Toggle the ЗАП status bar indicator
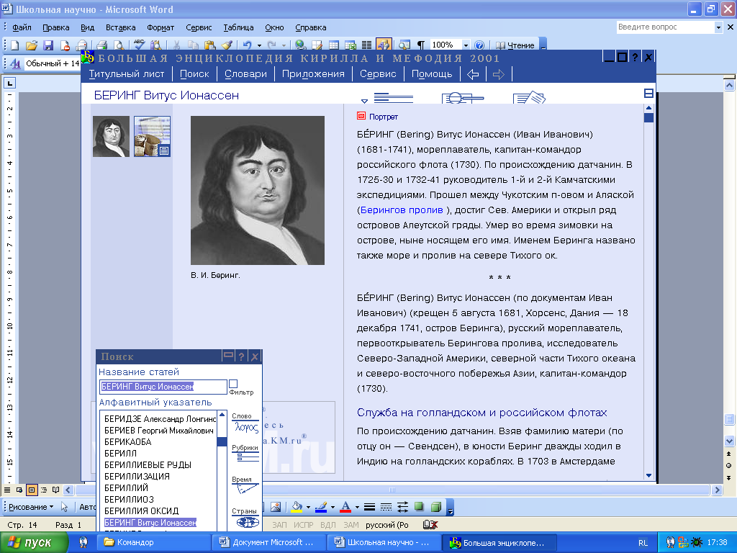737x553 pixels. click(x=279, y=525)
